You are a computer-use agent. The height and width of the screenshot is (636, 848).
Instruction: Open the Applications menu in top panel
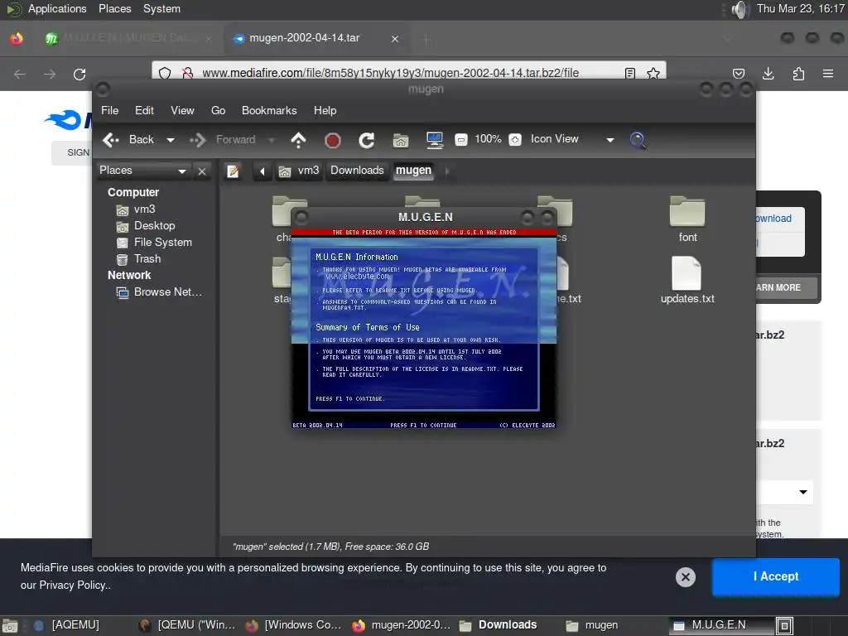click(57, 8)
